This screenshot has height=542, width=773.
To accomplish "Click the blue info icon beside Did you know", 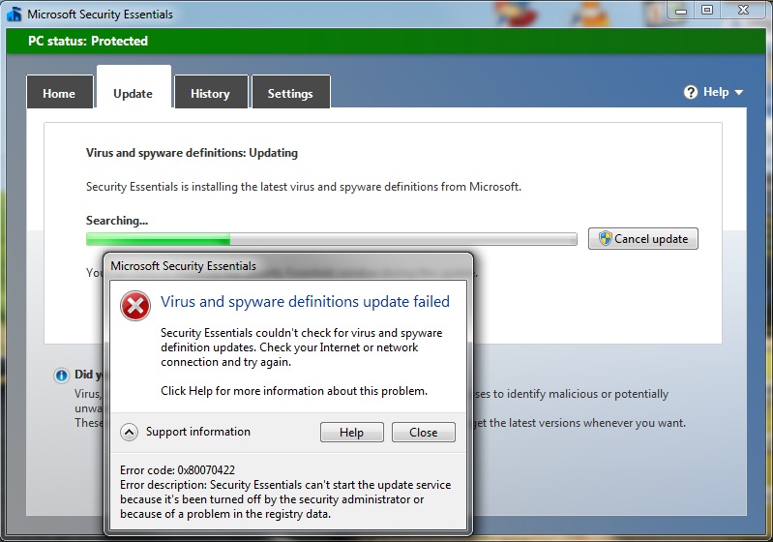I will 61,376.
